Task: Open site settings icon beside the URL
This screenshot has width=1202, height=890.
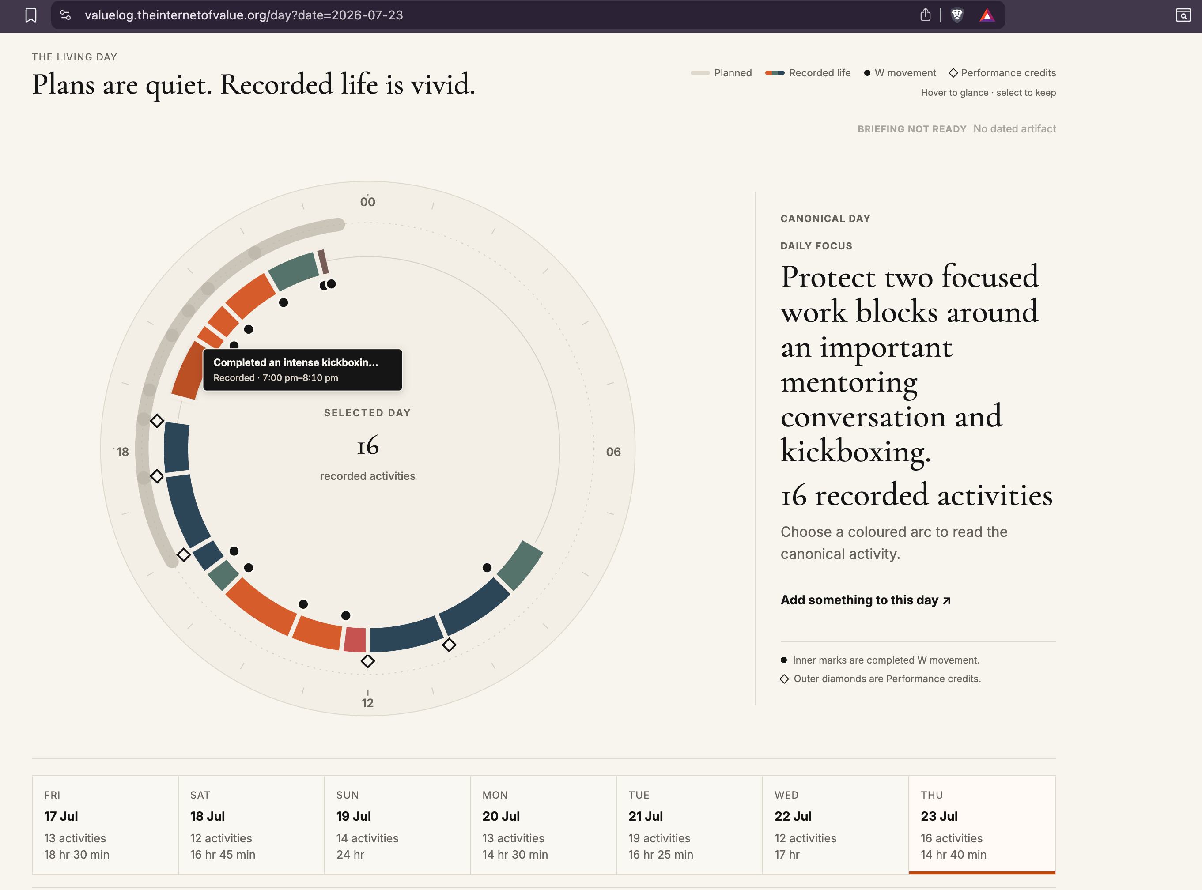Action: point(65,15)
